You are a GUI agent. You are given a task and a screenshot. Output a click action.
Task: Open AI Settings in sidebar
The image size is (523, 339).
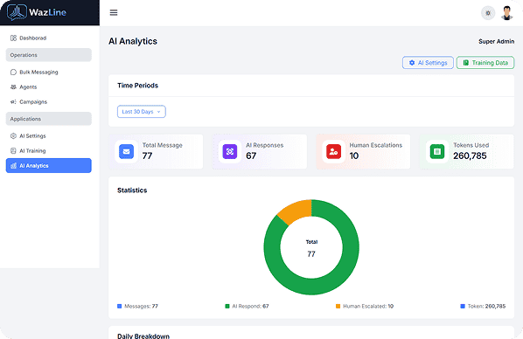coord(49,135)
